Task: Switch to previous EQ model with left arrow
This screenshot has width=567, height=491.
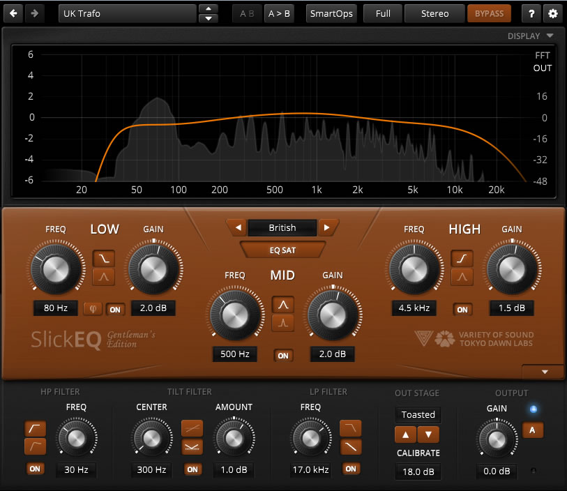Action: pyautogui.click(x=238, y=228)
